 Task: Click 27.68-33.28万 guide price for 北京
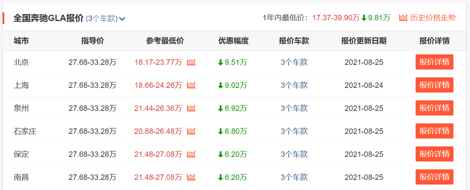point(92,62)
